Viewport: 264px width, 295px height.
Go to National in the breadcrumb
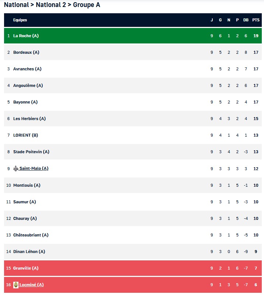pos(16,5)
